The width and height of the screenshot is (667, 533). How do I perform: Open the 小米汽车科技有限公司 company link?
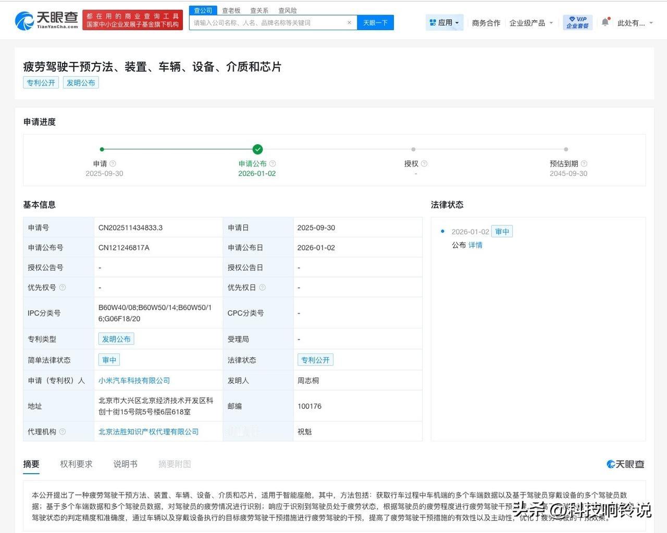(134, 380)
